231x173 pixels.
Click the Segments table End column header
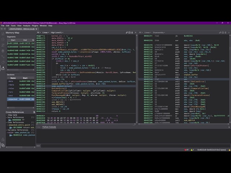click(25, 40)
